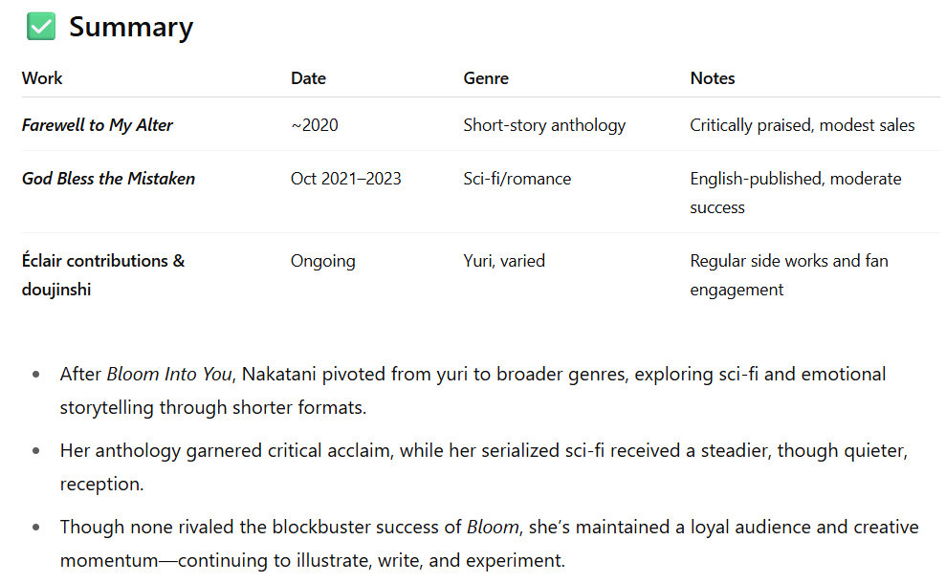Click Critically praised, modest sales note
Viewport: 946px width, 583px height.
(x=803, y=125)
